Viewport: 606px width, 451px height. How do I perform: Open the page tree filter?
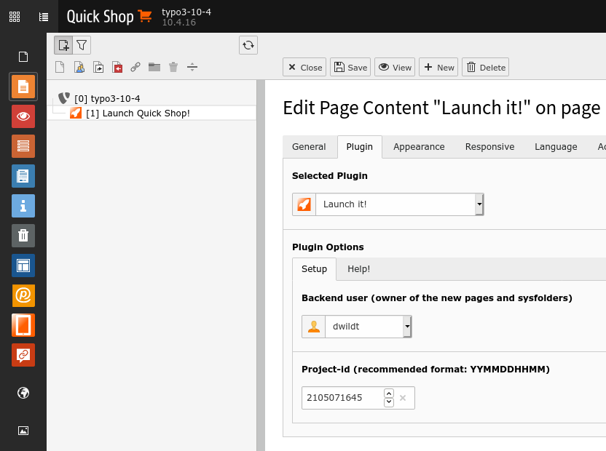coord(82,45)
